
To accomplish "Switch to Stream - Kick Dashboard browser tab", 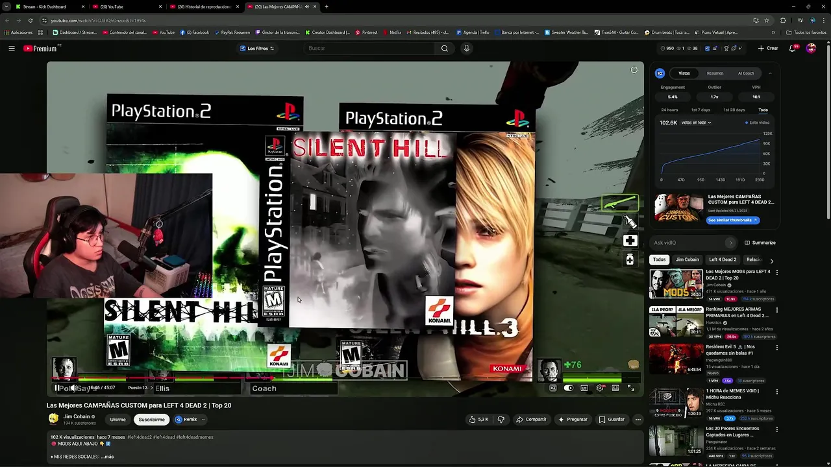I will click(49, 6).
